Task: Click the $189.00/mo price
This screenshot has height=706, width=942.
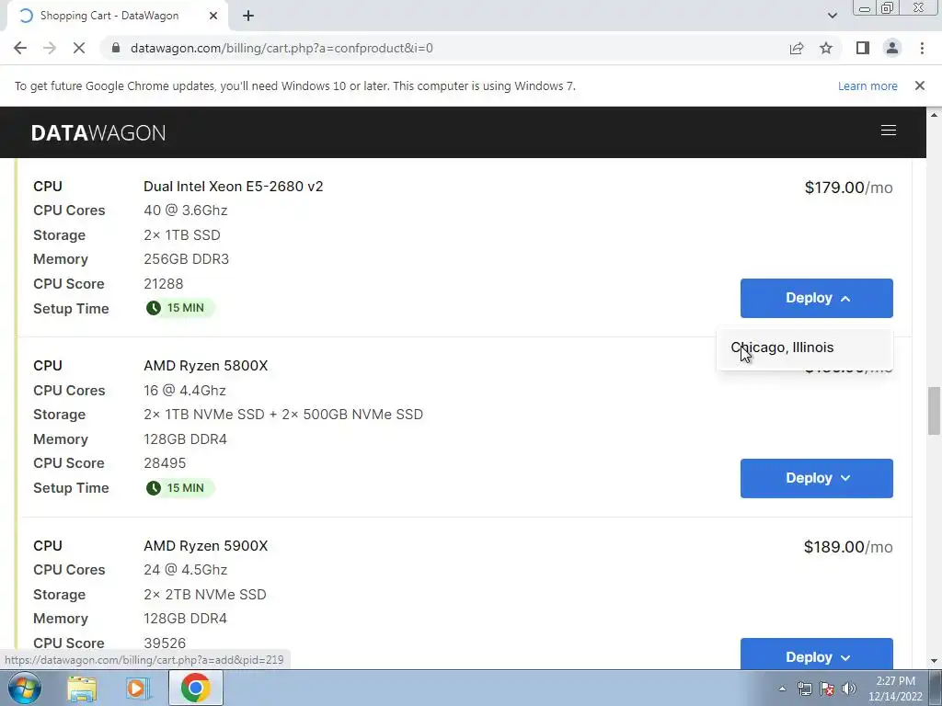Action: (x=848, y=547)
